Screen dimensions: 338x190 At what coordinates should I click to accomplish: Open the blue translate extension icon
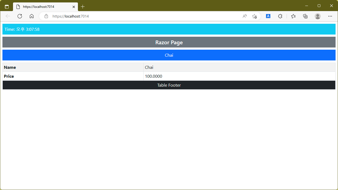pos(268,16)
